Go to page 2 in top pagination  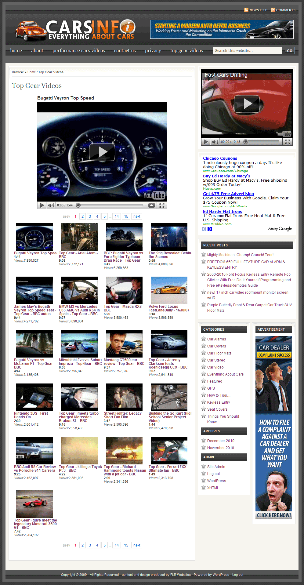pos(82,216)
